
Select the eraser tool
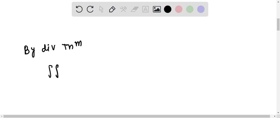(x=135, y=9)
